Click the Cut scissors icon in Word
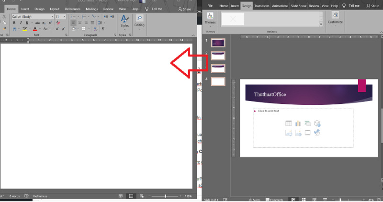The image size is (383, 202). pyautogui.click(x=4, y=17)
